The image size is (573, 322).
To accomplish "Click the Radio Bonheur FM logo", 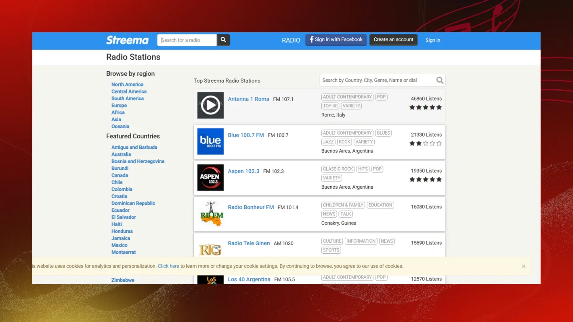I will tap(210, 214).
